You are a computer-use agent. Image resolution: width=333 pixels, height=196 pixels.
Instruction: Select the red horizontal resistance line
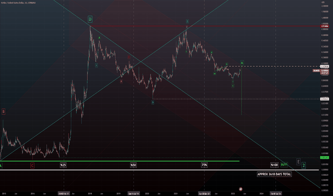coord(205,26)
